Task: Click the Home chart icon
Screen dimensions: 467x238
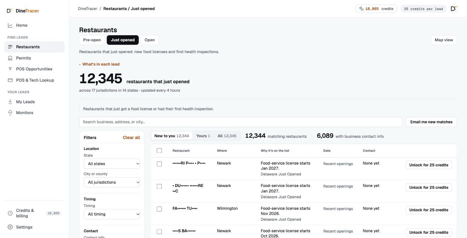Action: click(x=10, y=25)
